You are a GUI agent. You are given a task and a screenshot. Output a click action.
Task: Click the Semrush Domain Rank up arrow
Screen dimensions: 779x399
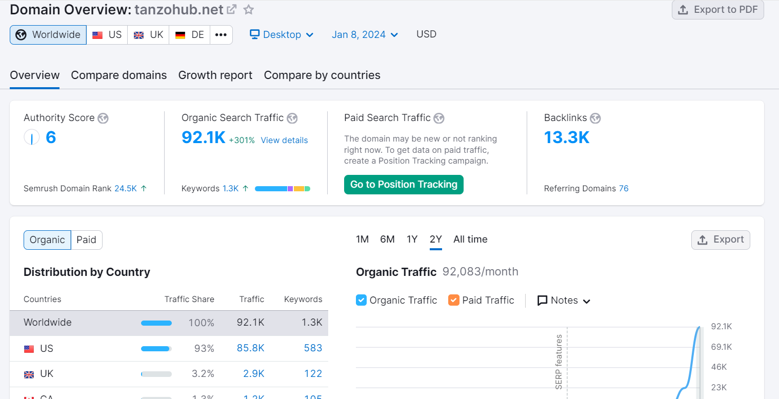click(144, 188)
